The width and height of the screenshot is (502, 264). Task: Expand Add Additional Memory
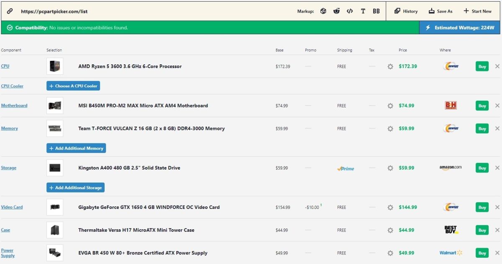76,148
